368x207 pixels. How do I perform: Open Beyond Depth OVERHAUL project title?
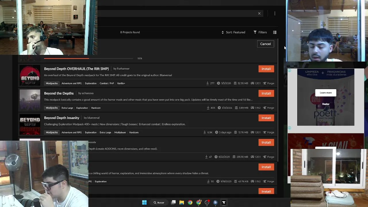tap(76, 69)
